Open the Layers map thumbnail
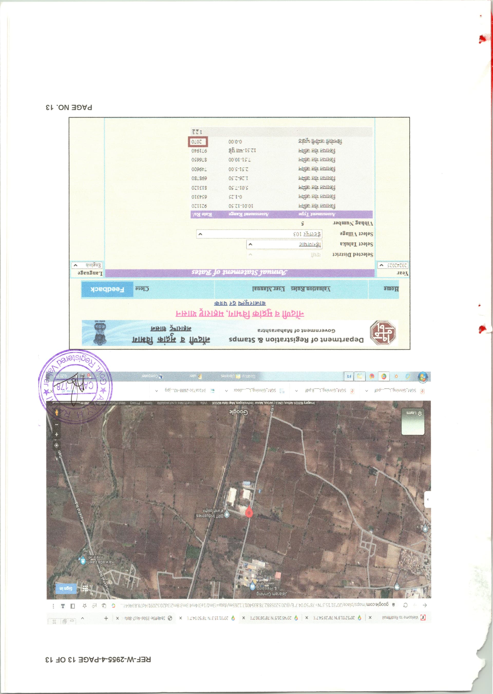This screenshot has width=493, height=694. [413, 422]
